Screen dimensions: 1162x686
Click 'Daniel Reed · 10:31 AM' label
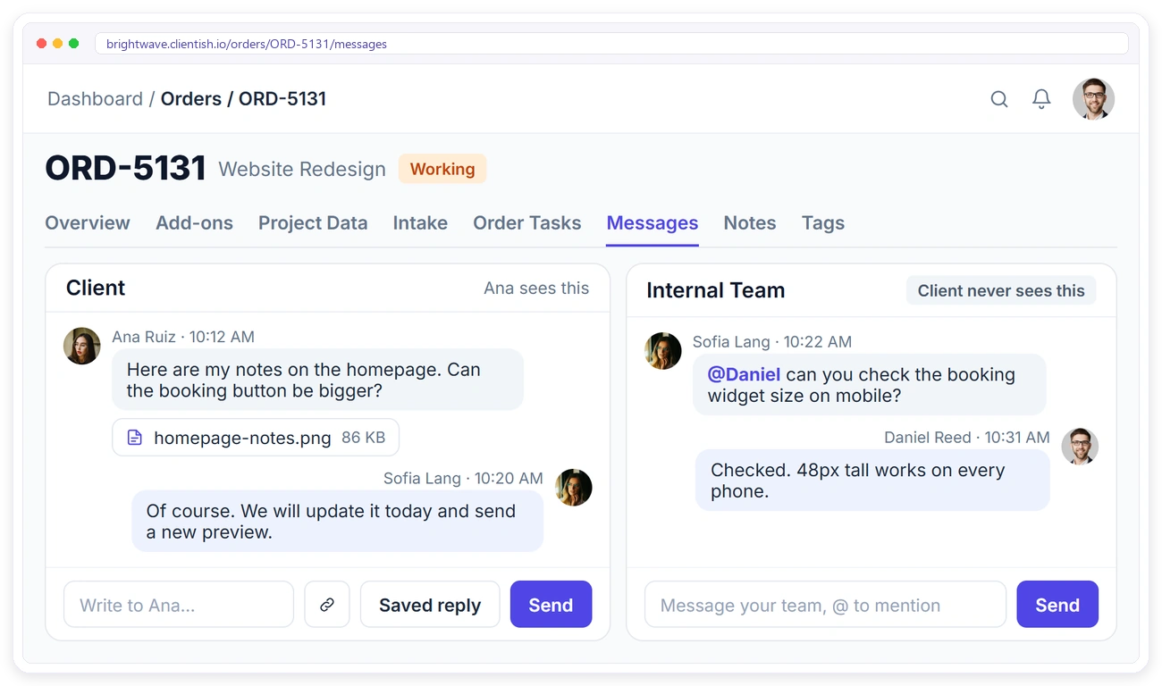pos(967,438)
